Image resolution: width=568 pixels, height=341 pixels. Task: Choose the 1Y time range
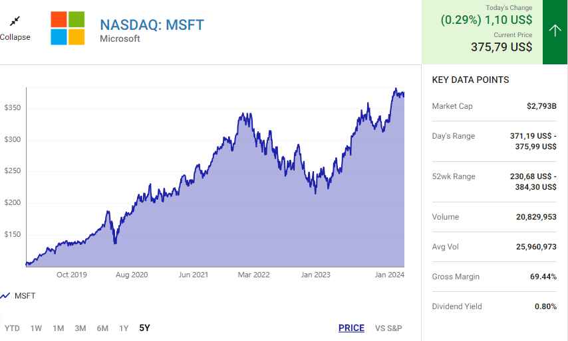[x=124, y=328]
